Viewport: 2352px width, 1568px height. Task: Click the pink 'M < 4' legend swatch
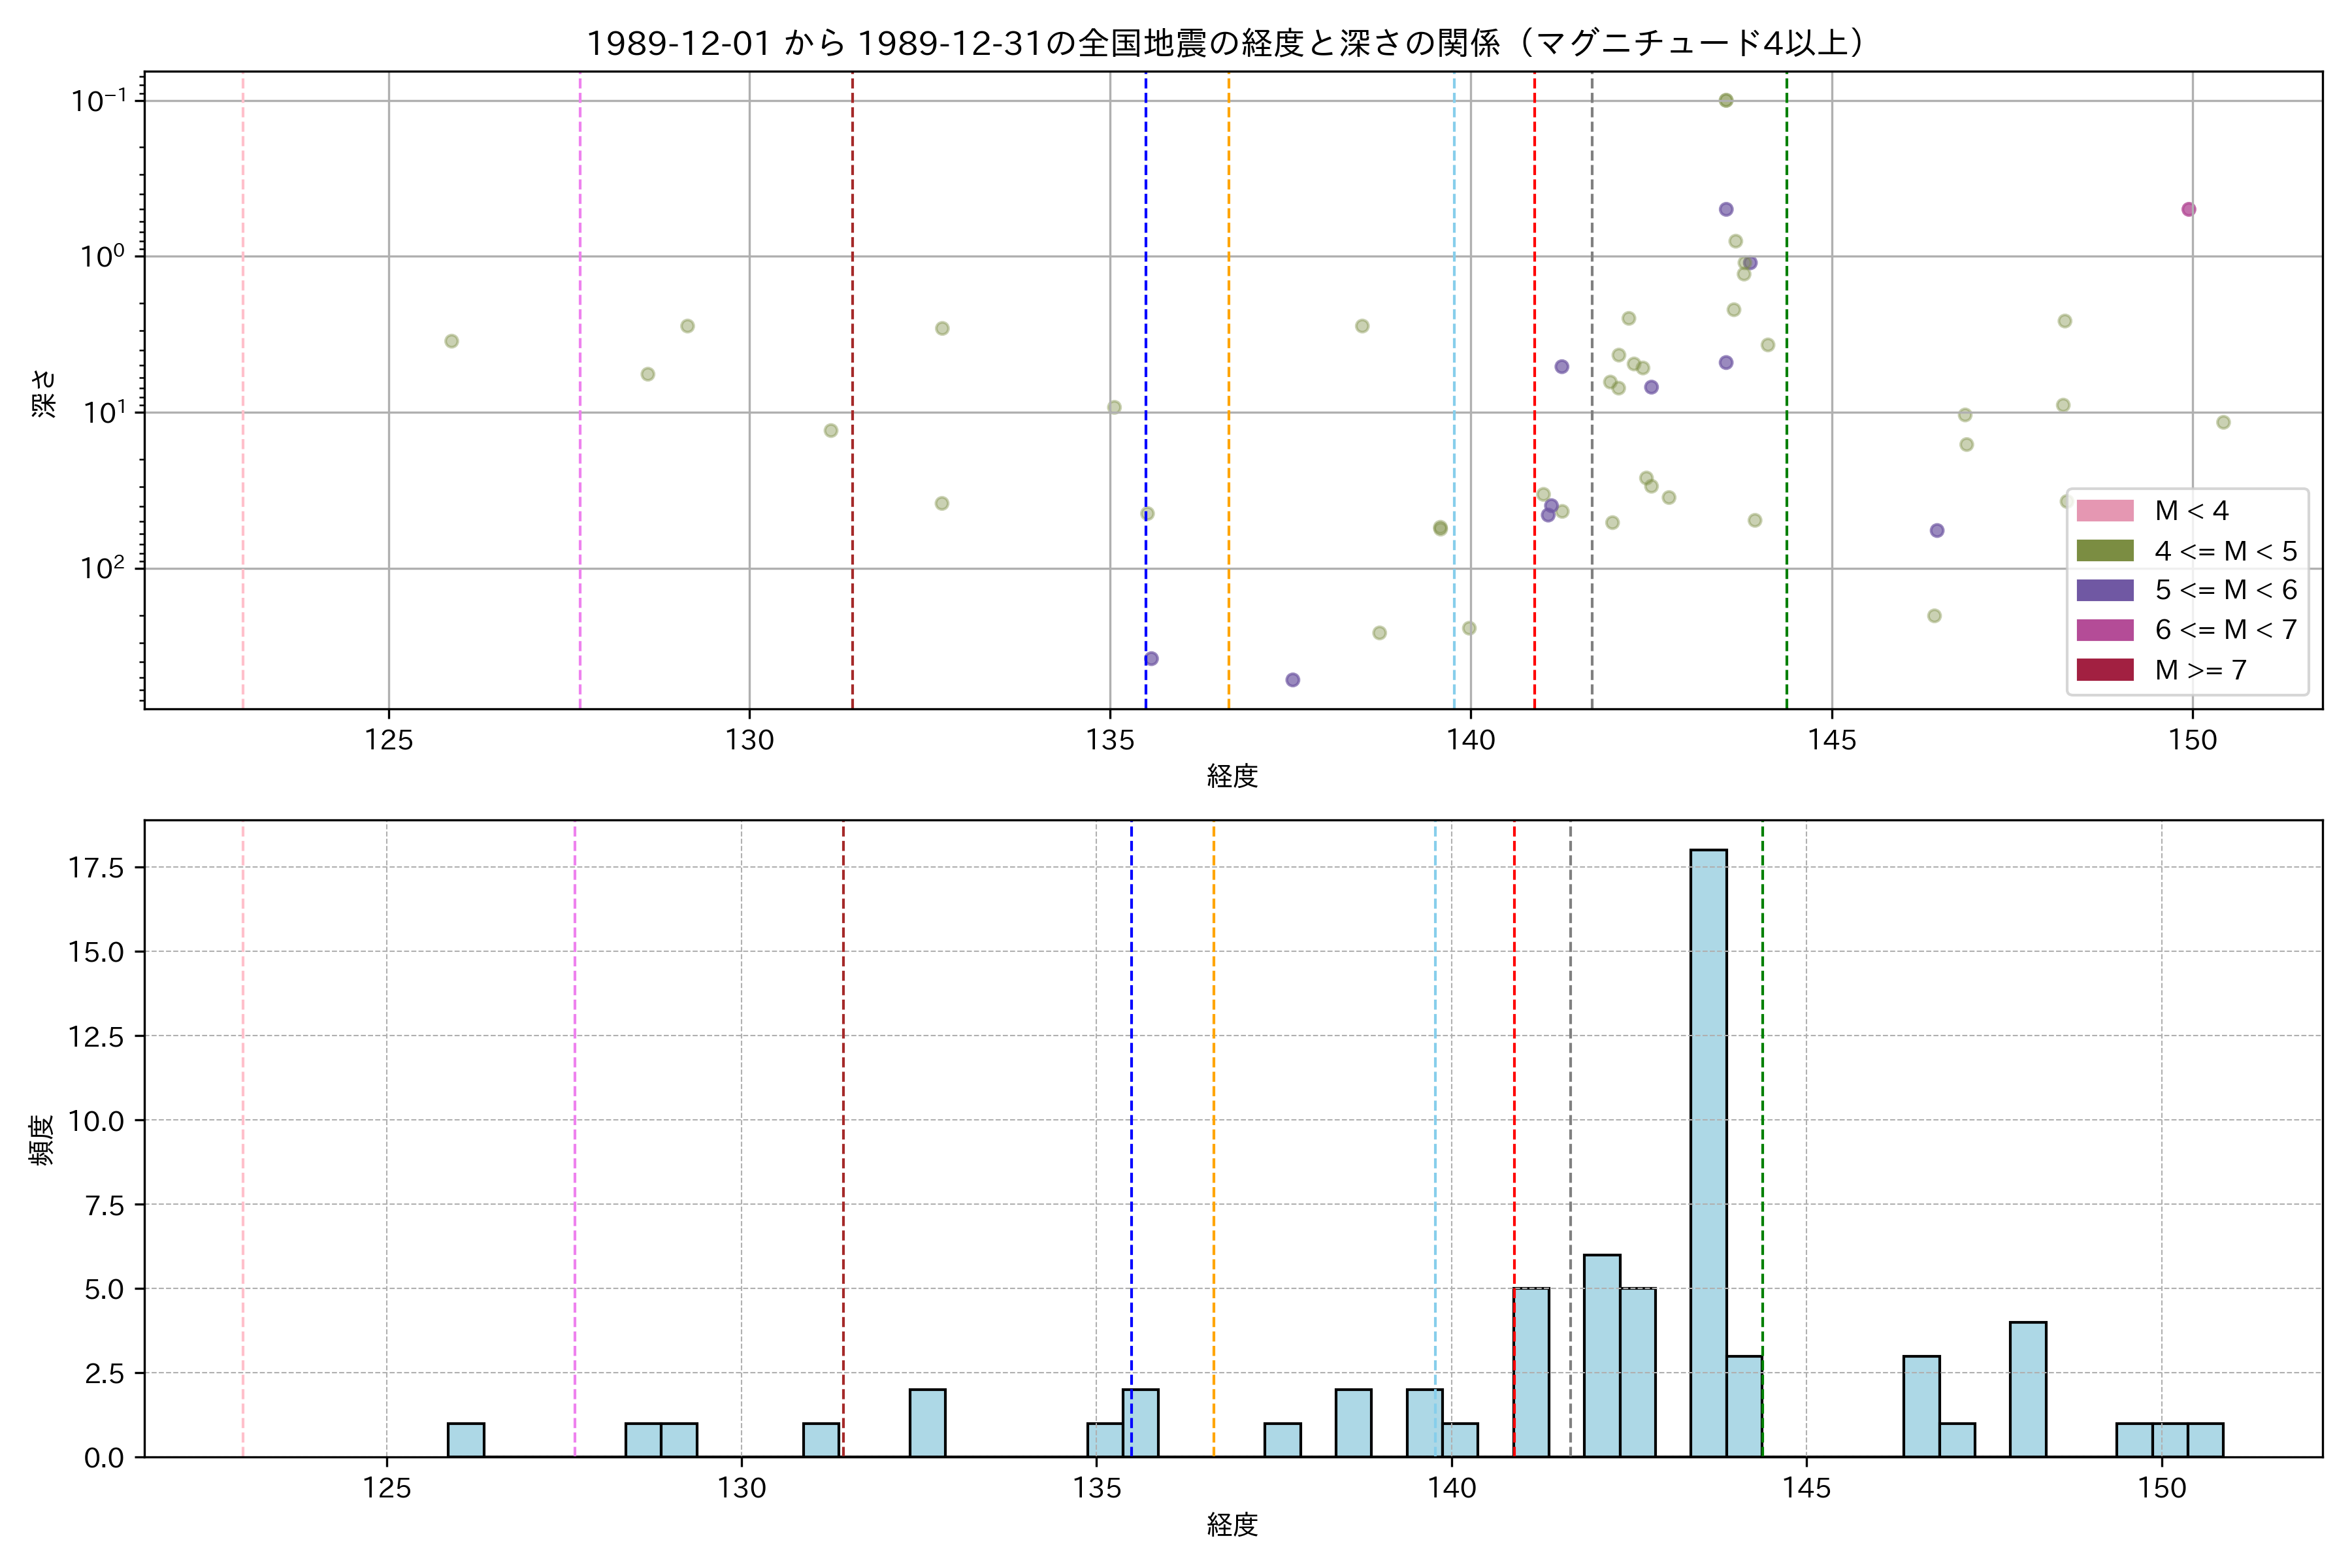[2104, 511]
